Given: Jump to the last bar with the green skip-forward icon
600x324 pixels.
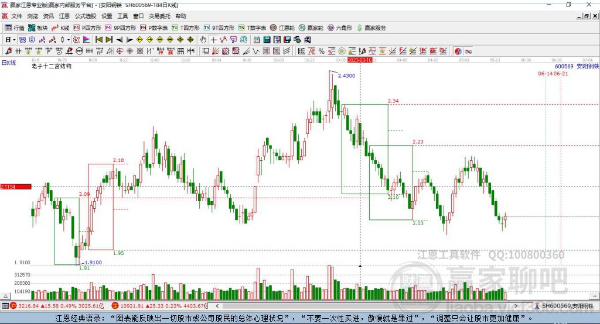Looking at the screenshot, I should 109,40.
